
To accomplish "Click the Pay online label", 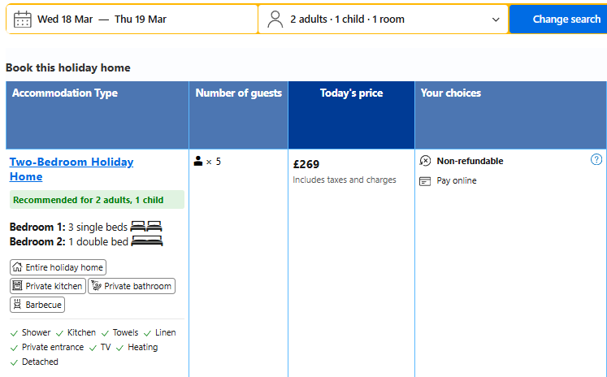I will coord(457,180).
